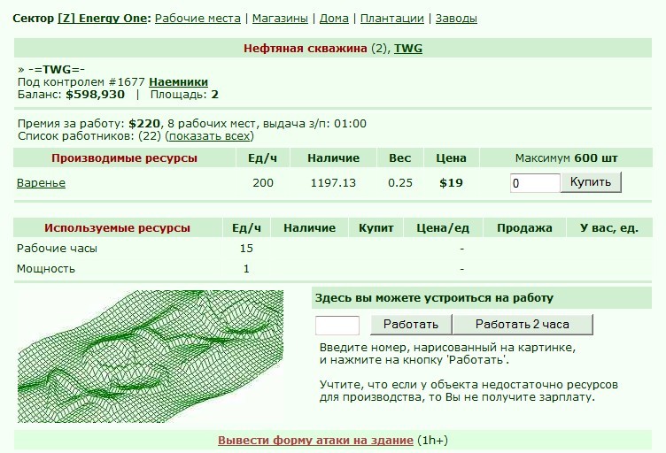Click the Работать 2 часа button
666x453 pixels.
point(522,325)
